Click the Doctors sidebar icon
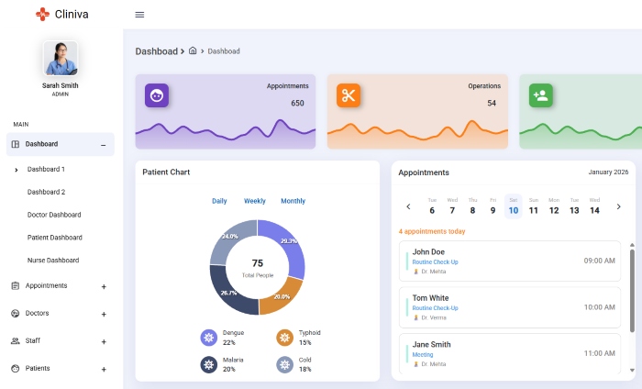 pyautogui.click(x=16, y=313)
